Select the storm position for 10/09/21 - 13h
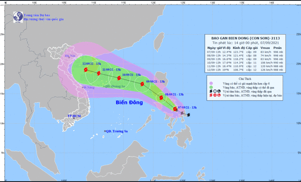The image size is (301, 182). [119, 78]
